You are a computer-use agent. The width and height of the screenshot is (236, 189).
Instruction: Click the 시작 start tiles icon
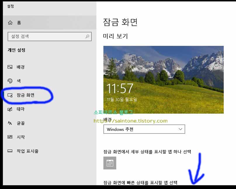10,137
